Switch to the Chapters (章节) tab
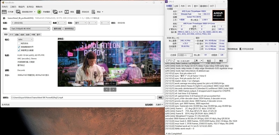279x135 pixels. click(38, 35)
